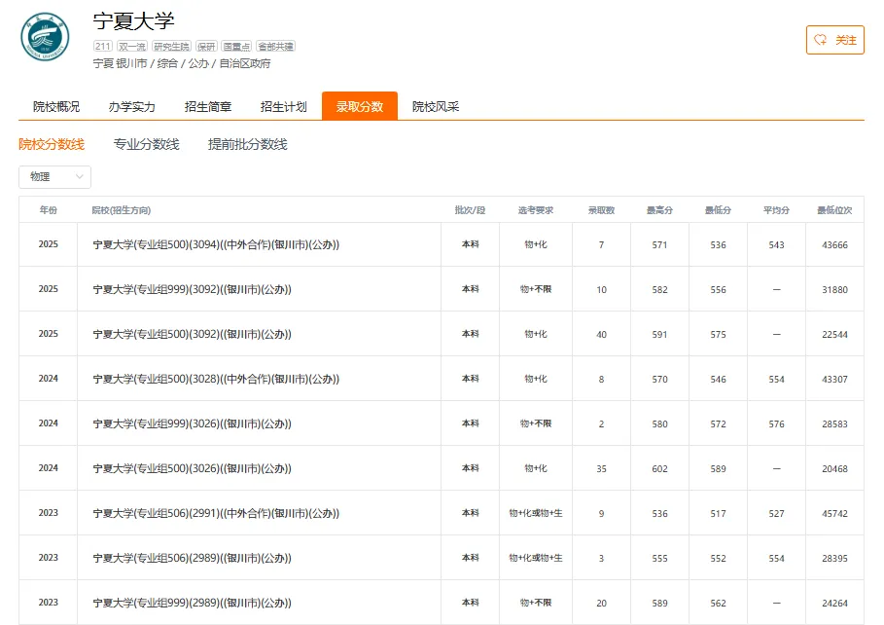The width and height of the screenshot is (884, 625).
Task: Click lowest score value 589
Action: point(719,468)
